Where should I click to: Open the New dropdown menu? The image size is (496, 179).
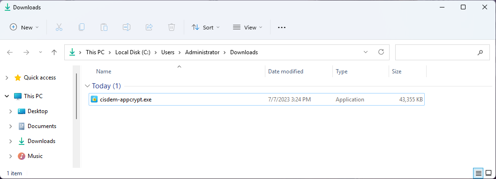pyautogui.click(x=24, y=28)
